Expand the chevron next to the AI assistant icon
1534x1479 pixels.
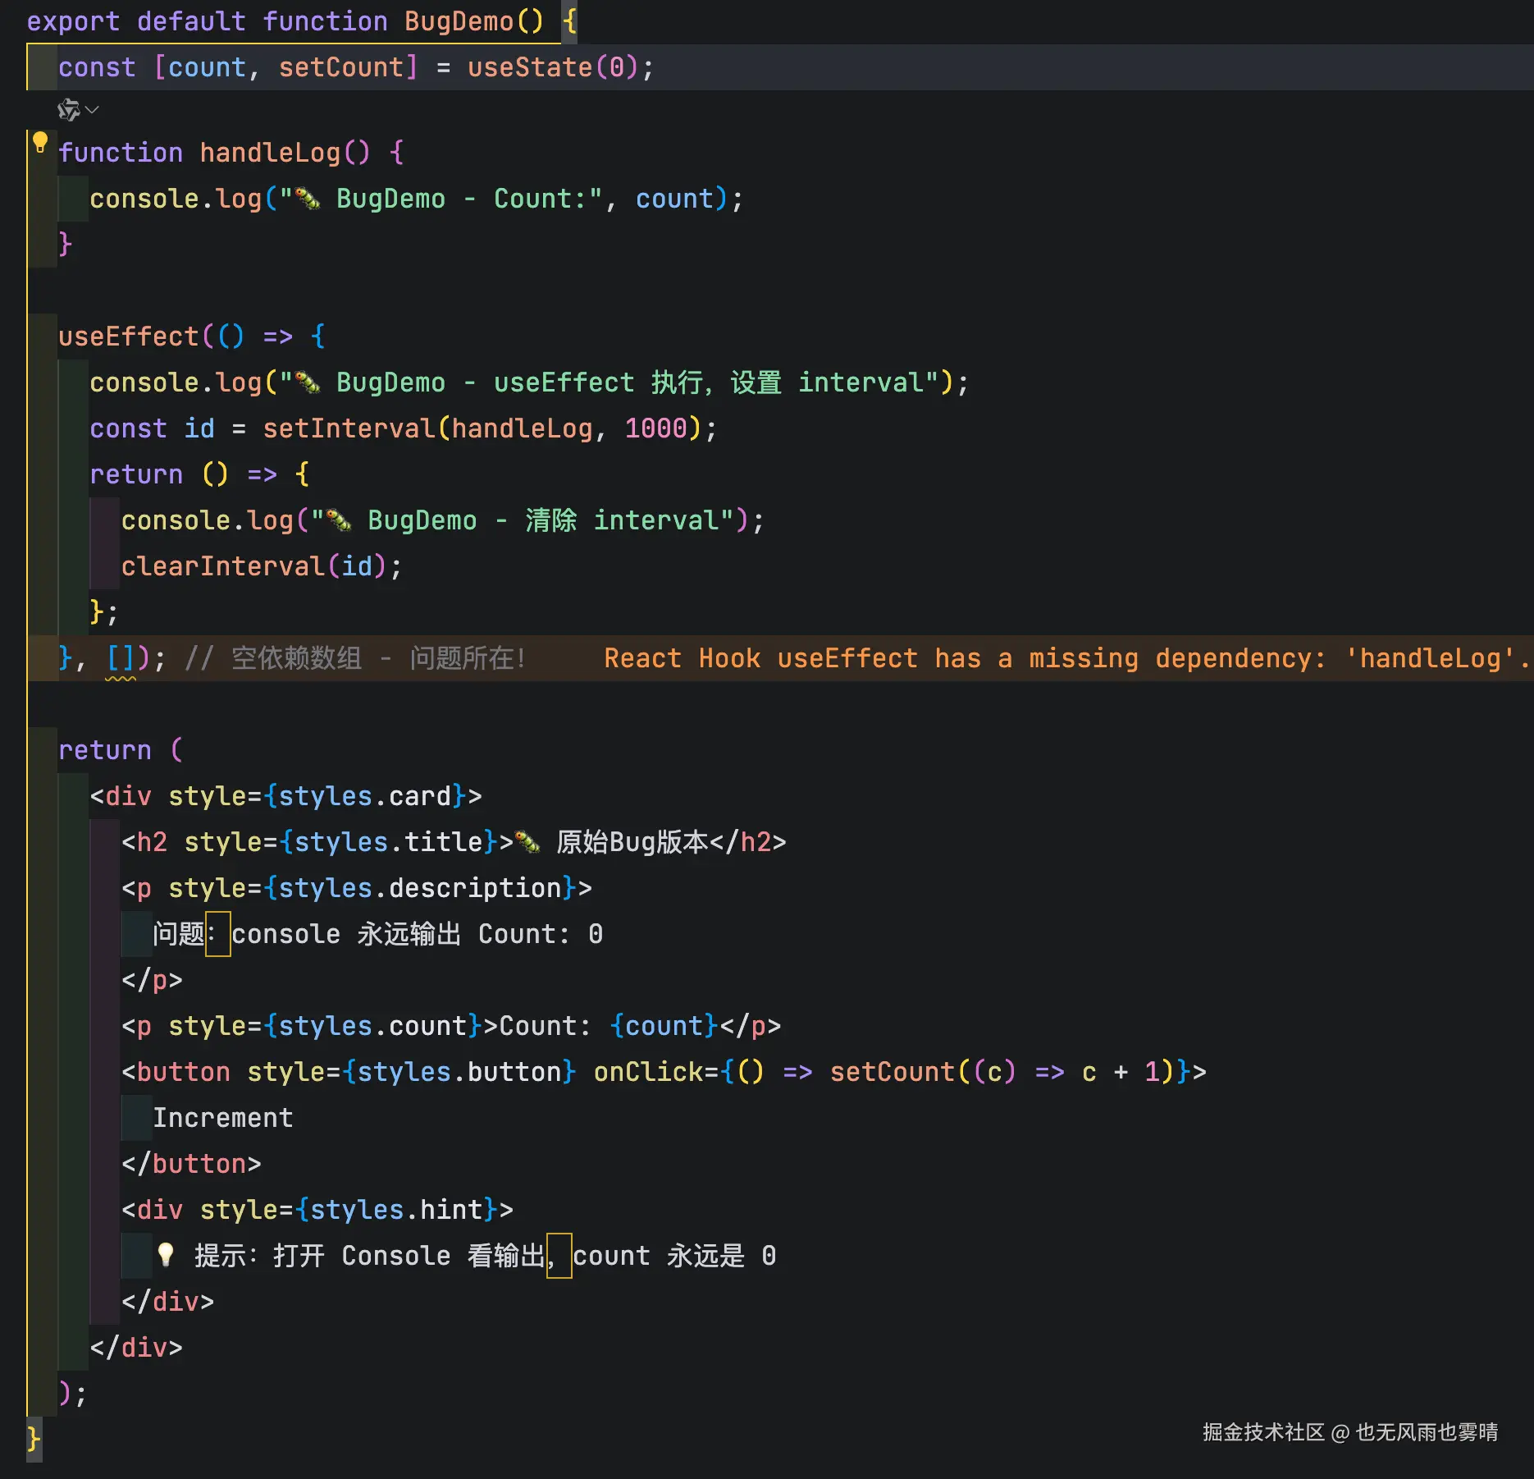(92, 109)
